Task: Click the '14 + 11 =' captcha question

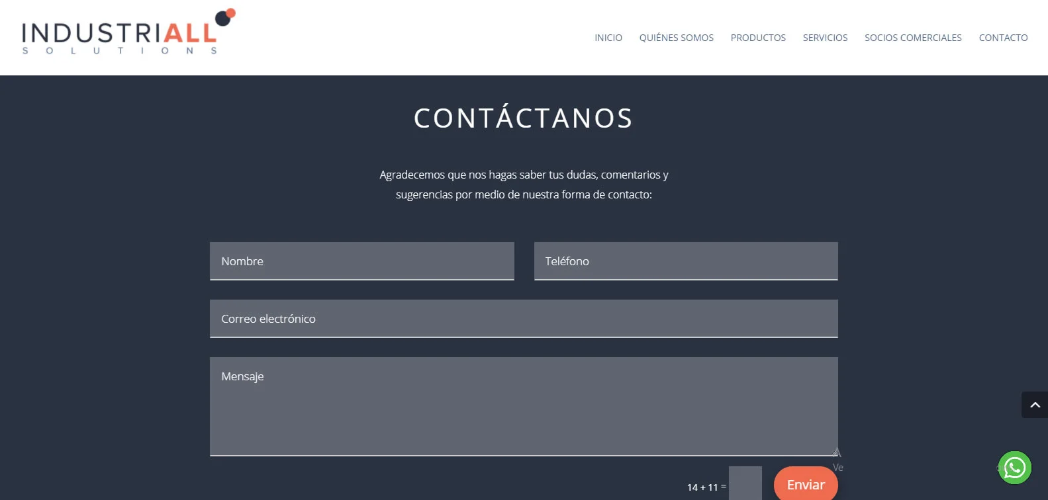Action: [706, 487]
